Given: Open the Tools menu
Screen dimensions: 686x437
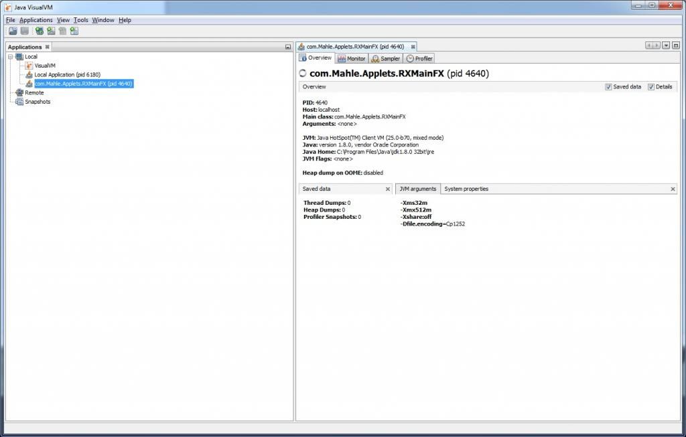Looking at the screenshot, I should point(80,19).
